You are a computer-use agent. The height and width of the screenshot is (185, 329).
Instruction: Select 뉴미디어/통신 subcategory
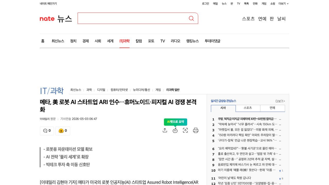(142, 90)
